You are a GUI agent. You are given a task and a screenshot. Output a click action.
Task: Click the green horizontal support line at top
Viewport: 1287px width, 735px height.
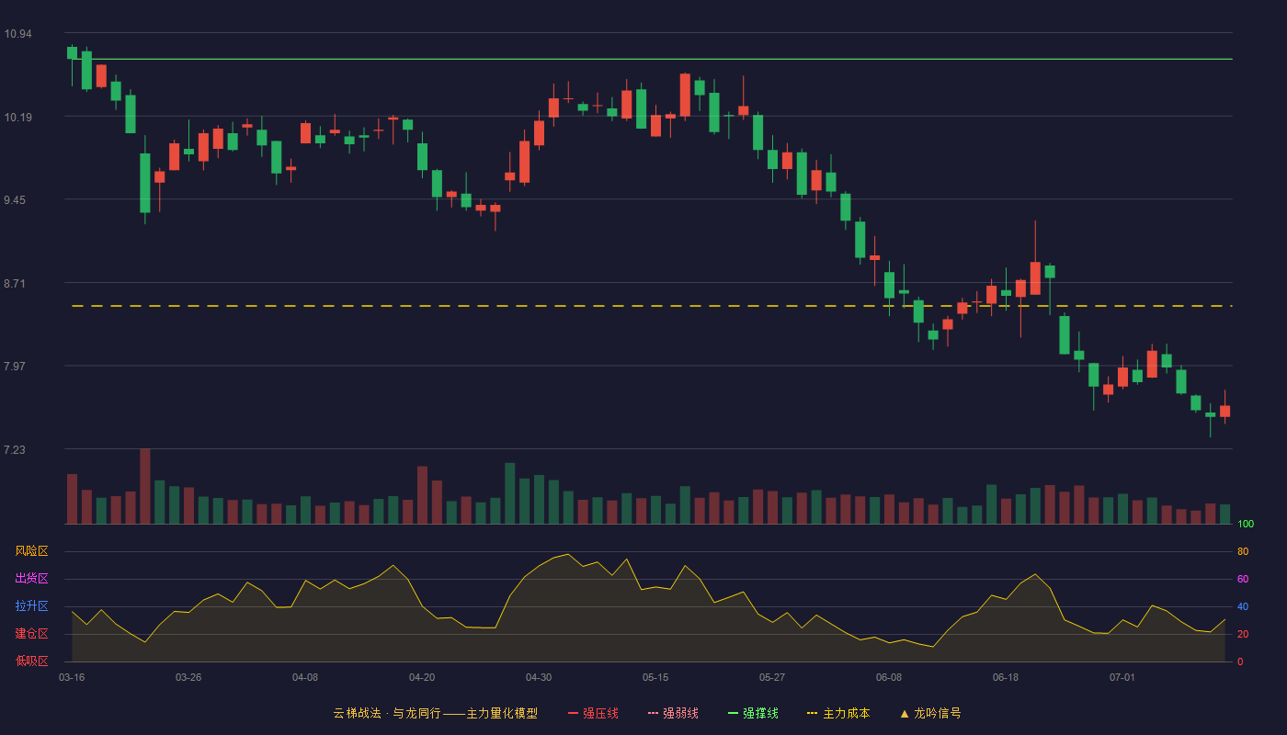tap(652, 59)
